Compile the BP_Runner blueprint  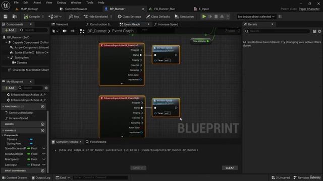pyautogui.click(x=32, y=17)
